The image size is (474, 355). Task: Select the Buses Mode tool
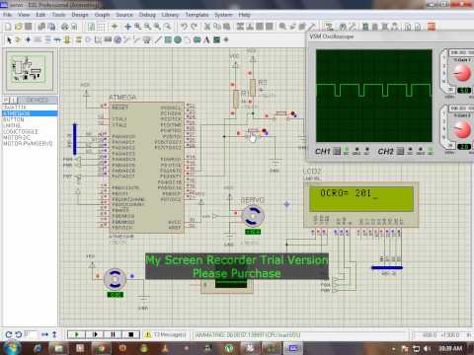(58, 40)
